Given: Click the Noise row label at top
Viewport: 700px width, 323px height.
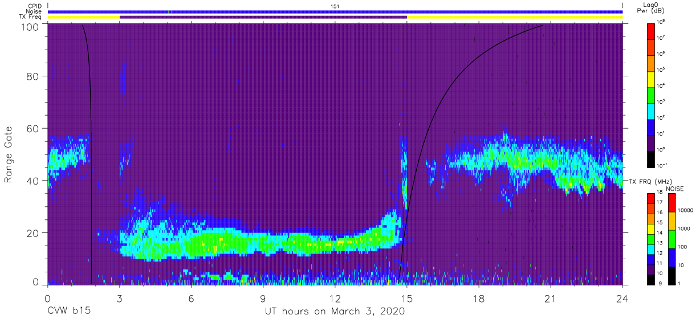Looking at the screenshot, I should (35, 11).
